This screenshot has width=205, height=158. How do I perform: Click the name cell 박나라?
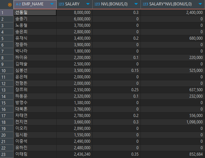35,51
